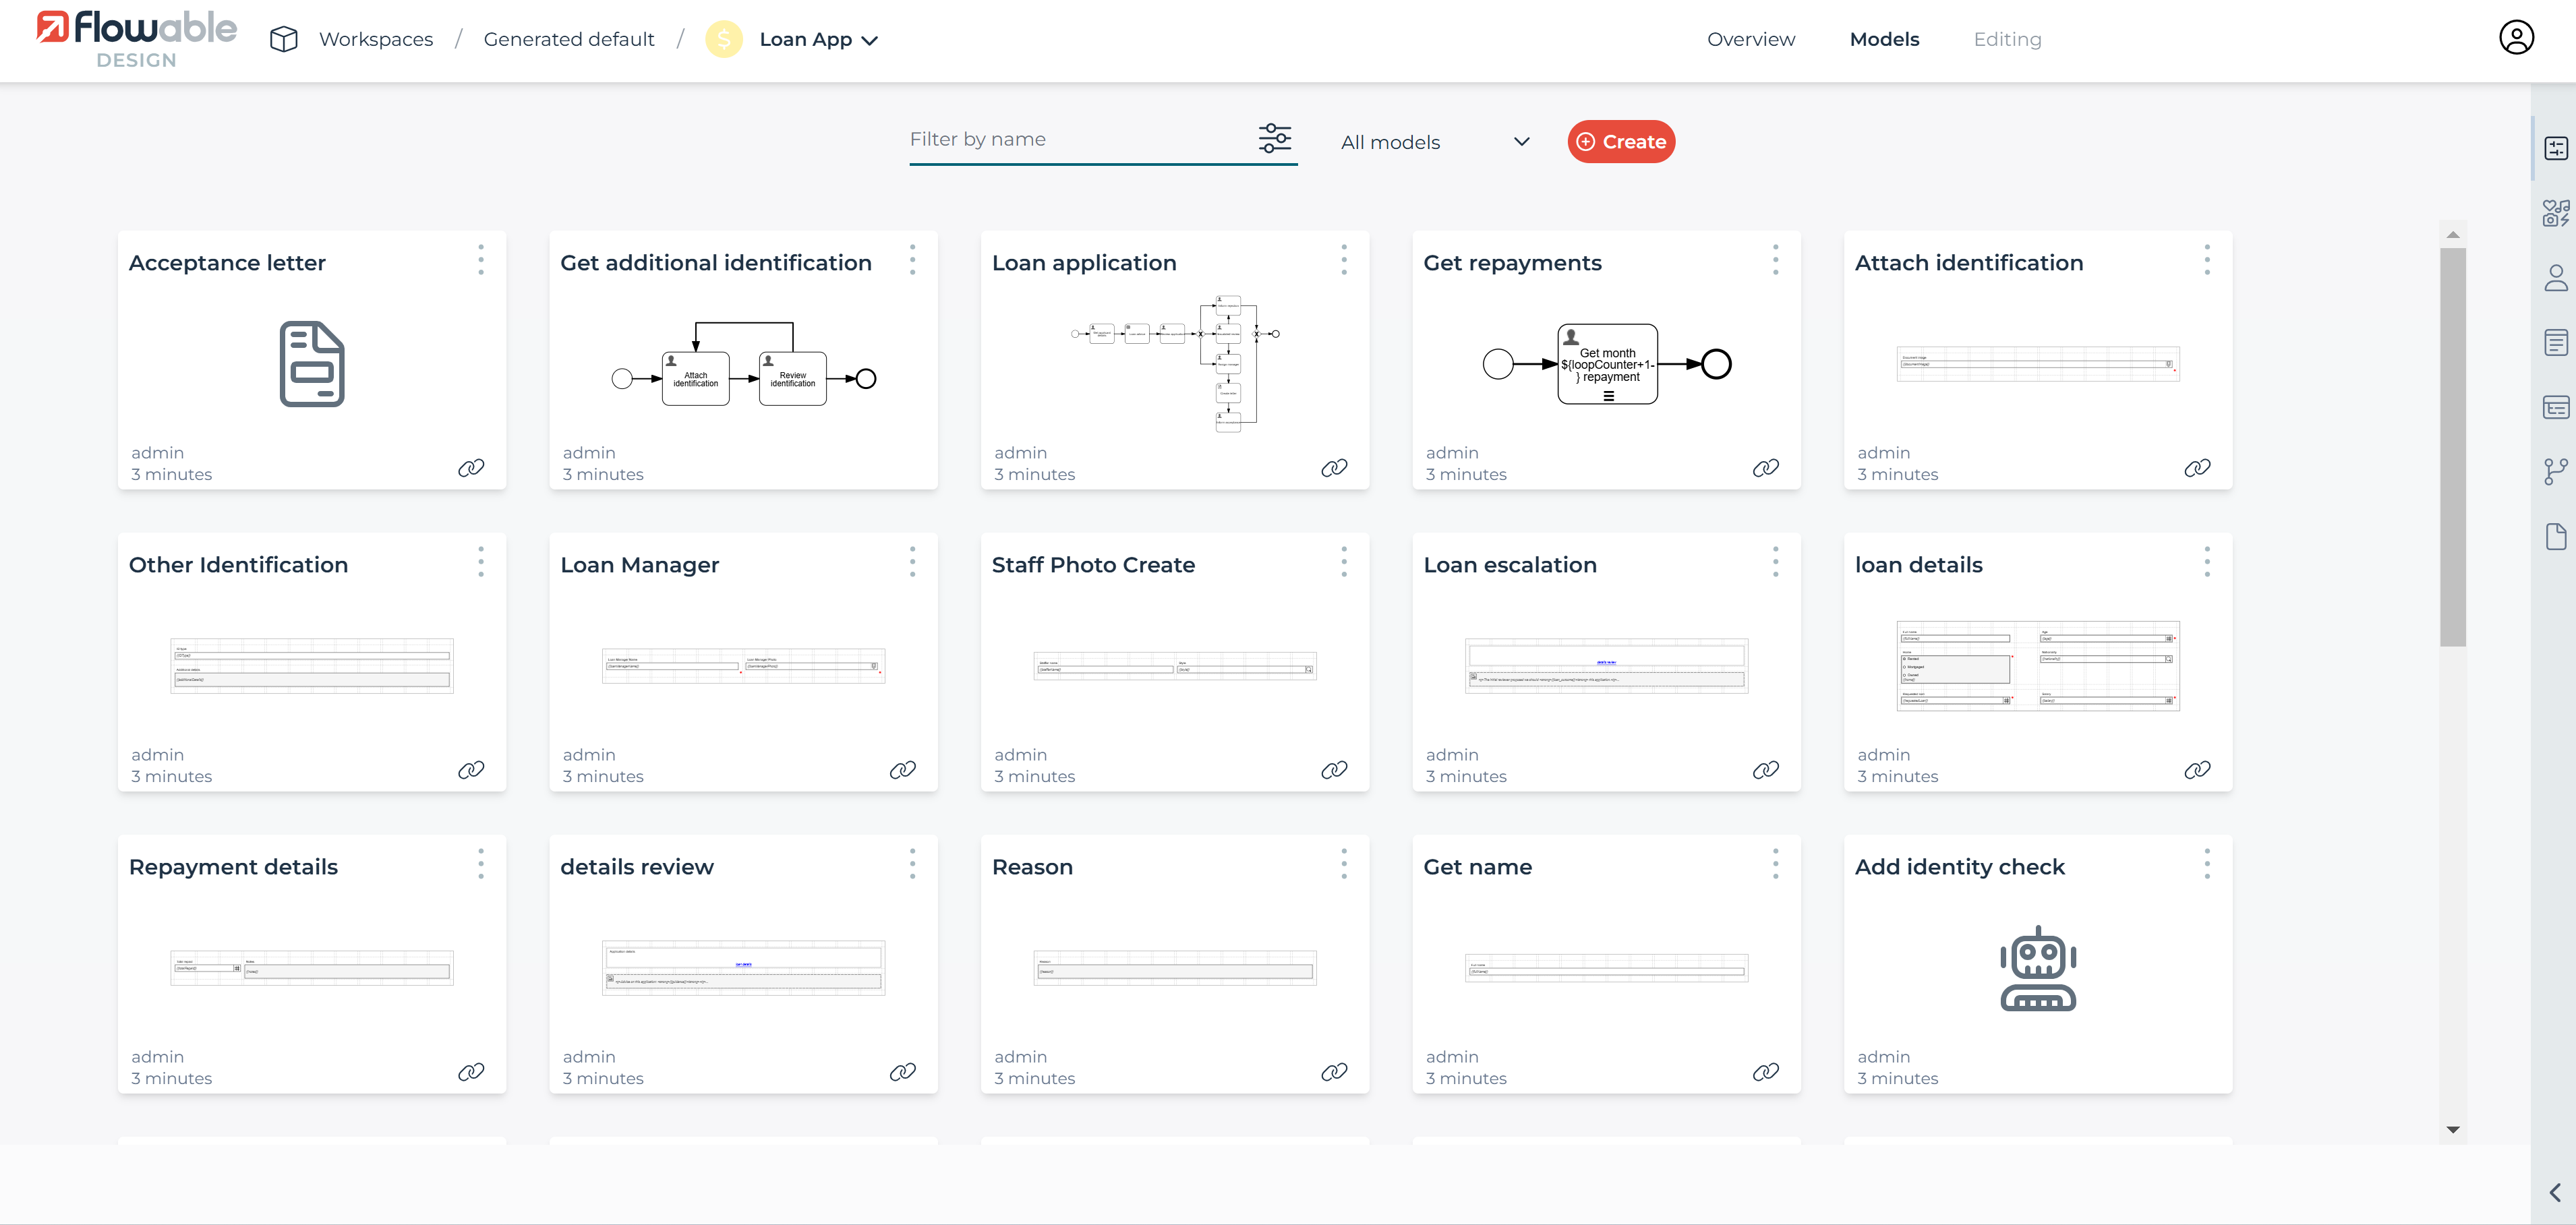This screenshot has width=2576, height=1225.
Task: Collapse the right sidebar with arrow
Action: tap(2555, 1192)
